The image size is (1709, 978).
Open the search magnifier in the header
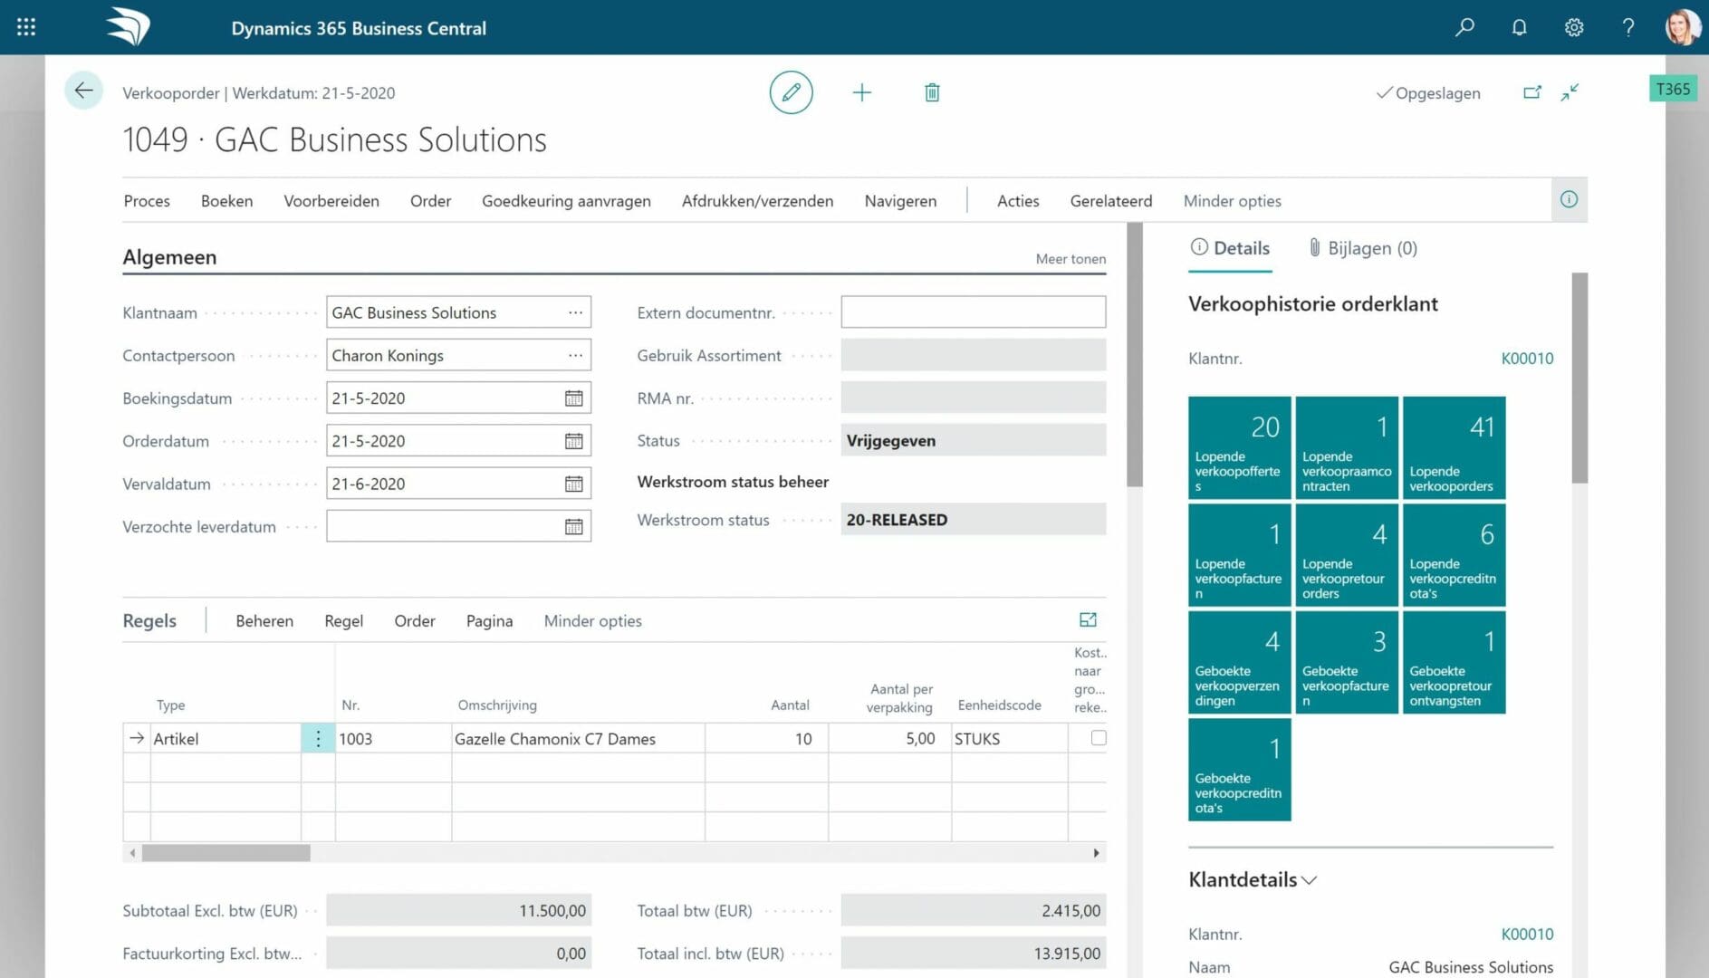(1464, 27)
